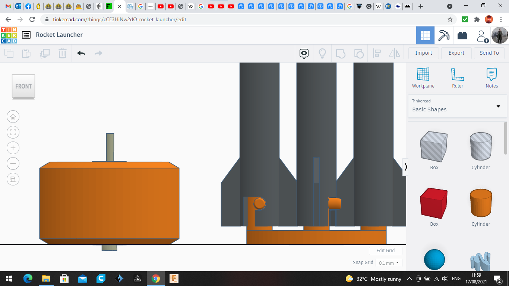Click Fit all in view icon
509x286 pixels.
coord(13,133)
